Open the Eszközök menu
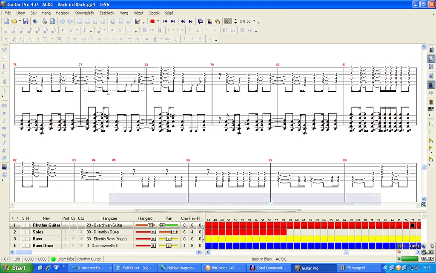 [106, 13]
